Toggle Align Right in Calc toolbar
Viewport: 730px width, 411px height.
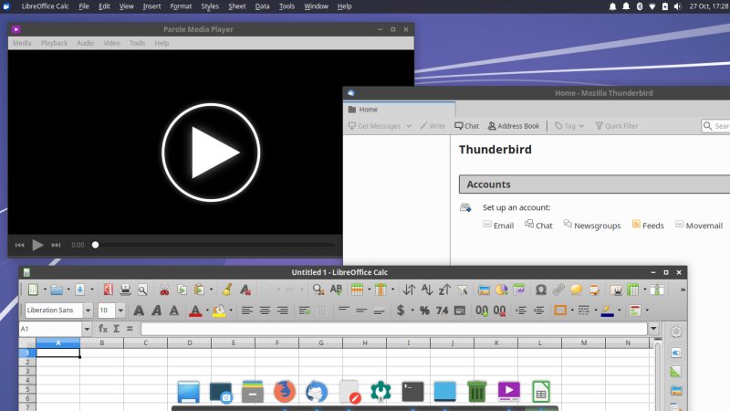(282, 310)
